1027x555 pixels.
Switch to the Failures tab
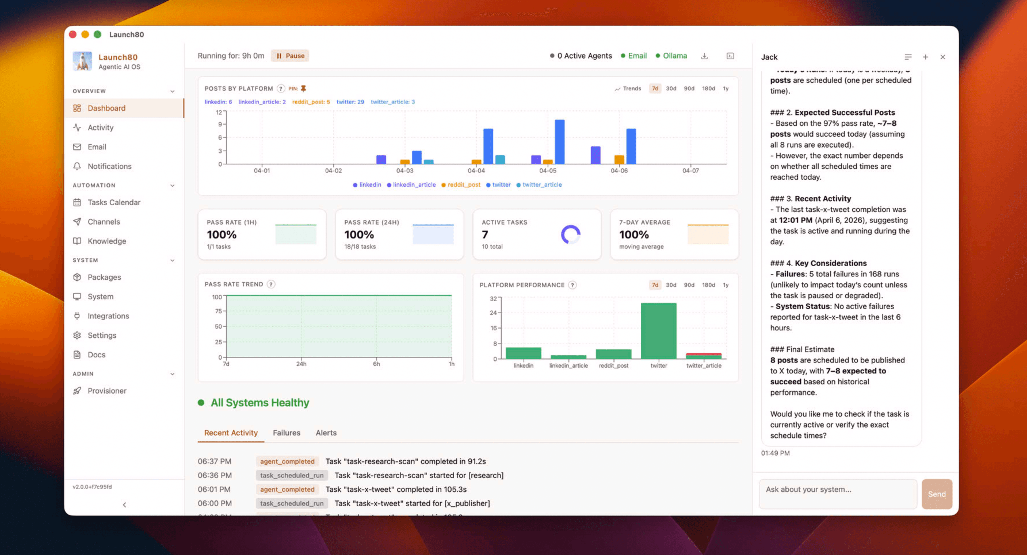tap(287, 433)
